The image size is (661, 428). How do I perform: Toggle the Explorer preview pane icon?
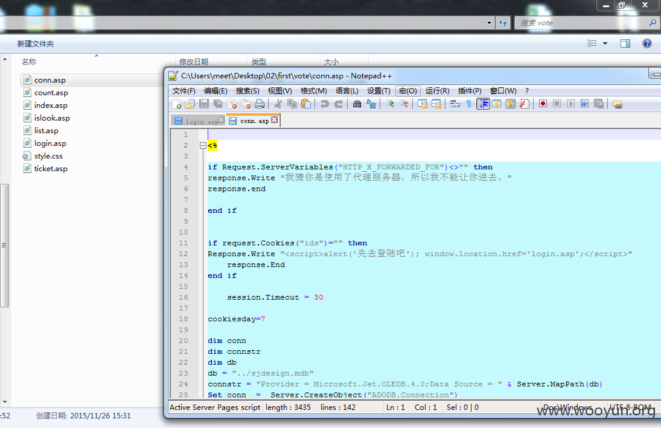[625, 43]
